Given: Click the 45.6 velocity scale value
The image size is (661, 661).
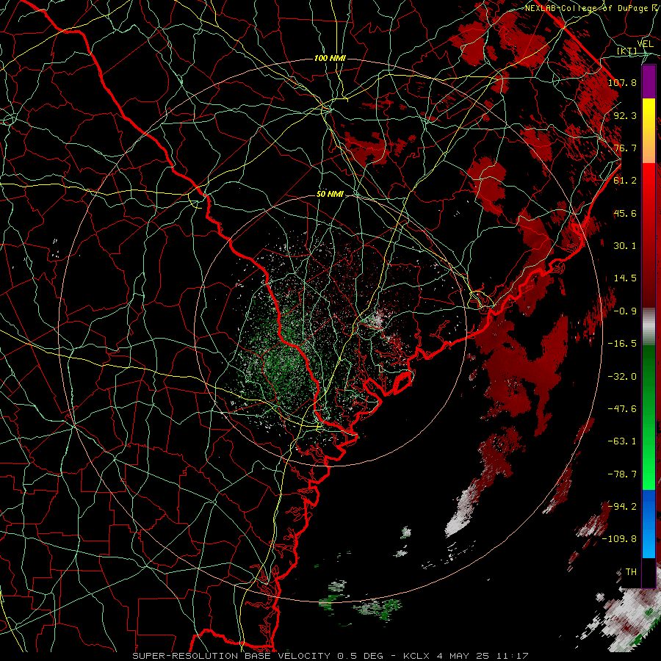Looking at the screenshot, I should (625, 213).
